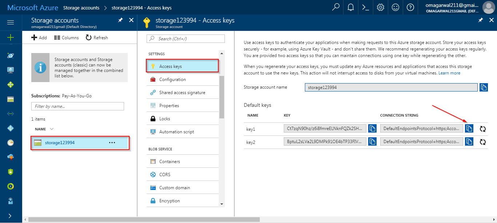
Task: Copy the storage account name
Action: pyautogui.click(x=484, y=88)
